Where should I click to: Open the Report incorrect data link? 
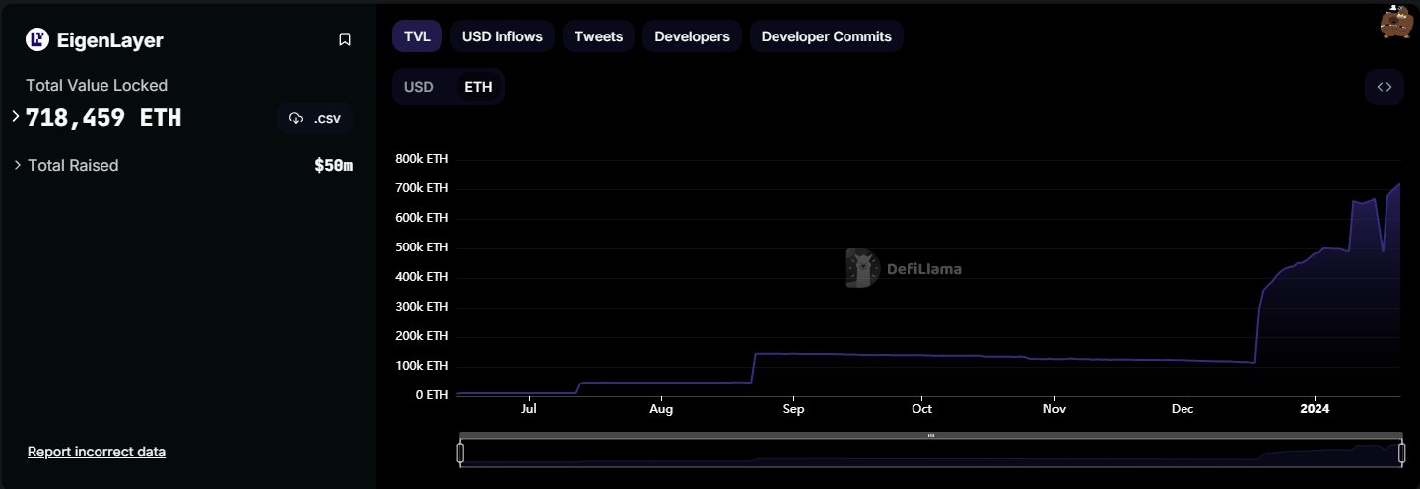click(97, 452)
